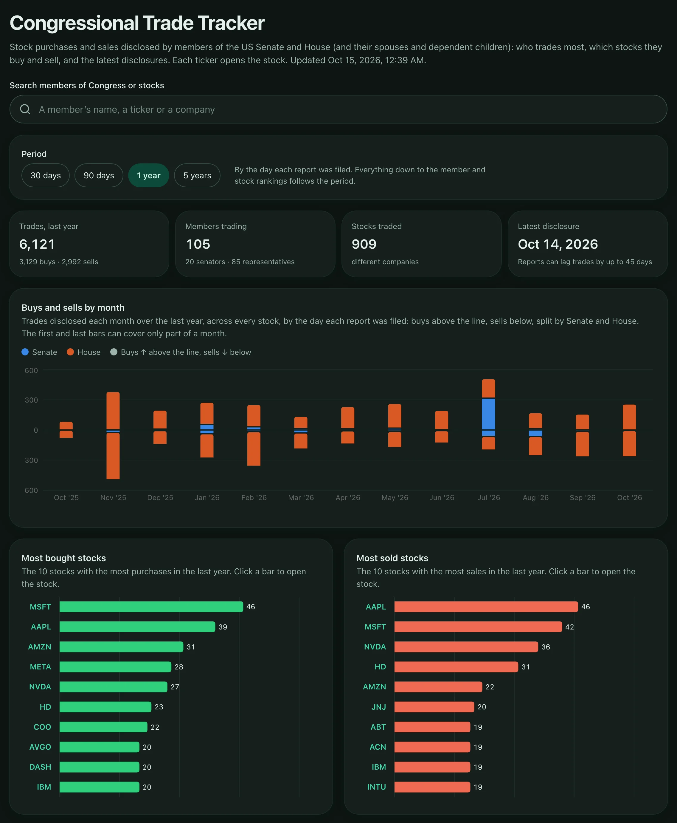Open MSFT bar in Most sold stocks

(478, 627)
